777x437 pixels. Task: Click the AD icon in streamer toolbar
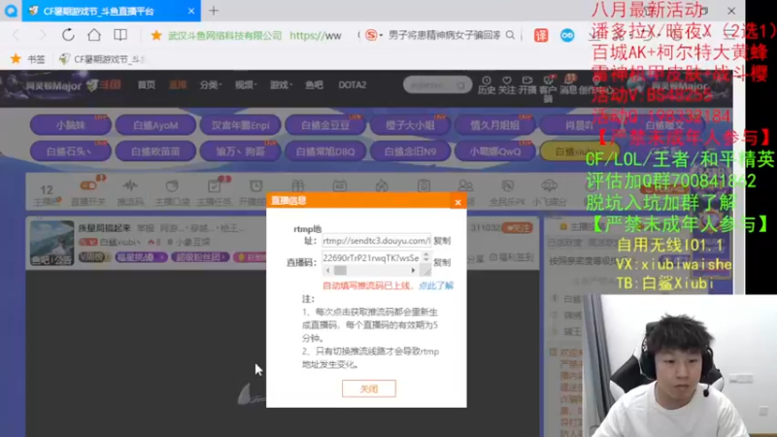pos(339,185)
